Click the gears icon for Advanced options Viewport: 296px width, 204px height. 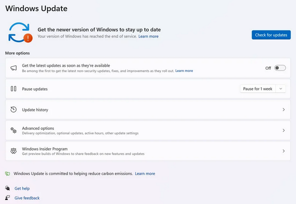click(13, 130)
